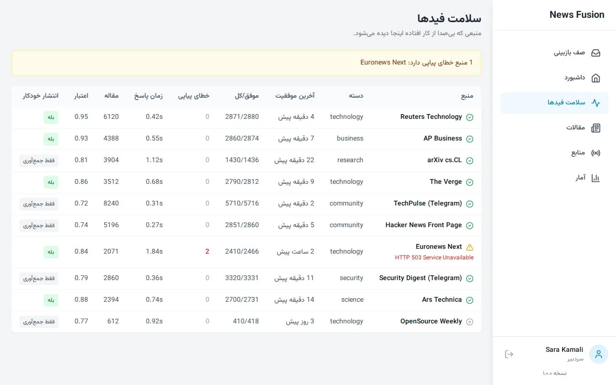Click the review queue inbox icon
616x385 pixels.
pyautogui.click(x=596, y=52)
